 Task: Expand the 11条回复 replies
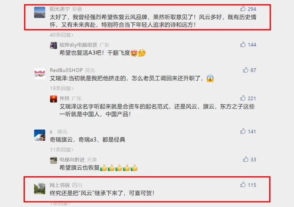coord(62,150)
